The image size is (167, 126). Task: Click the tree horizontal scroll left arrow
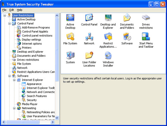[x=4, y=122]
